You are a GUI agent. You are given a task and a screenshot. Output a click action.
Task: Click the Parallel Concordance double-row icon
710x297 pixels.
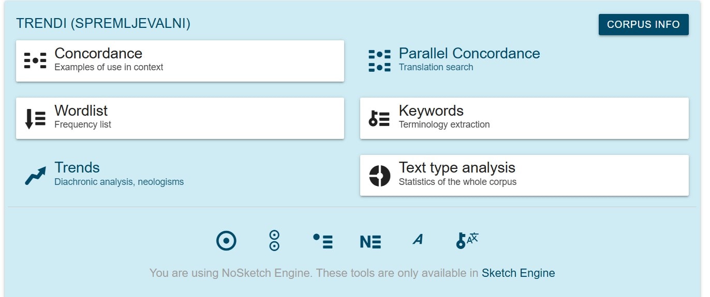[x=379, y=60]
